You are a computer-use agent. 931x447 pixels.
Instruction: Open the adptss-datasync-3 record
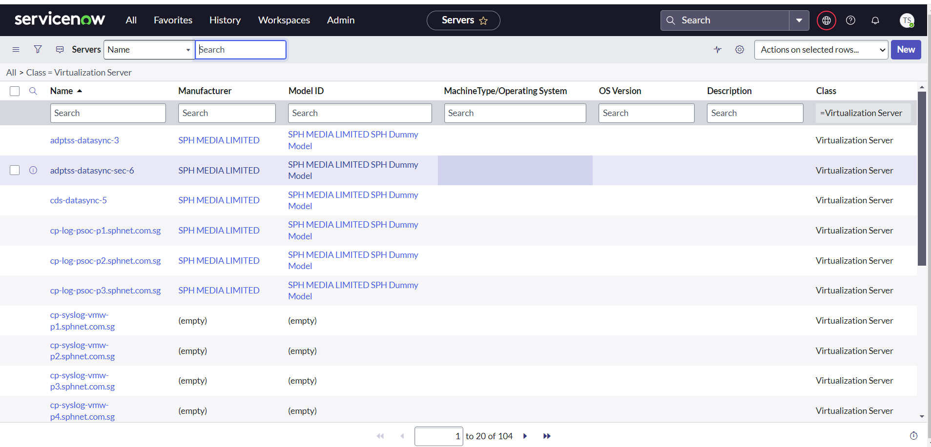(x=84, y=140)
